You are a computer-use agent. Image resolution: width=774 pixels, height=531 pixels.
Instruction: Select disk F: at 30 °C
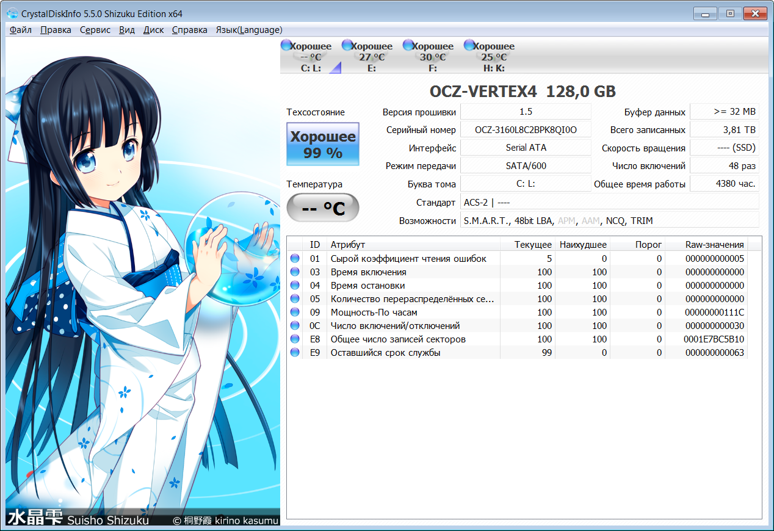433,57
